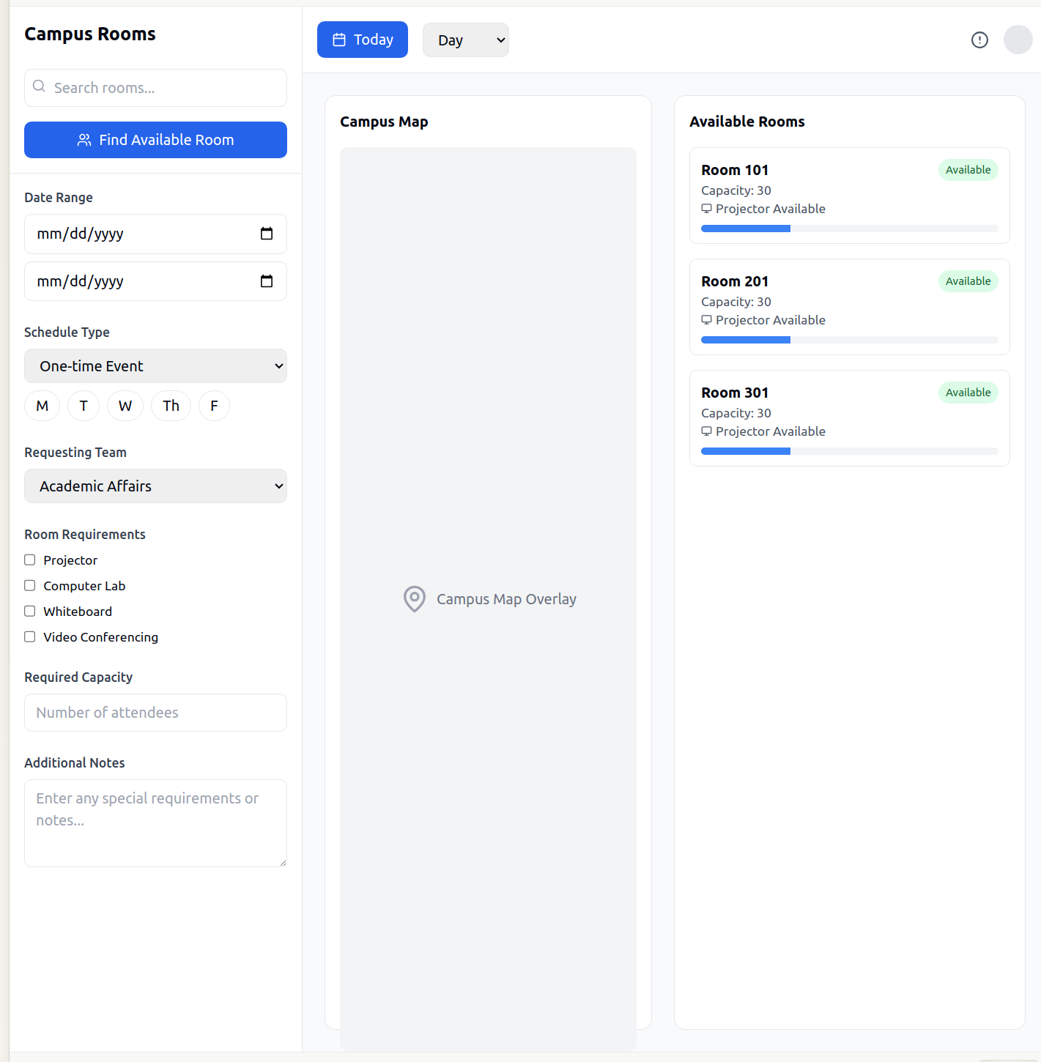The width and height of the screenshot is (1041, 1062).
Task: Tick the Video Conferencing checkbox
Action: [x=30, y=637]
